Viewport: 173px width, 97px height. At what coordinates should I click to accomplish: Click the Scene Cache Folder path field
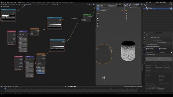click(x=165, y=52)
